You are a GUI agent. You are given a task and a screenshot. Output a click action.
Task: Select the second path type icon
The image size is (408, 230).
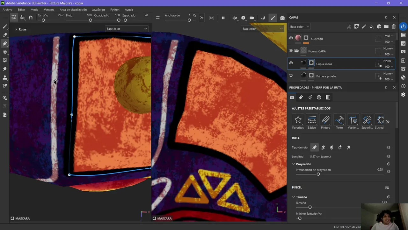coord(323,147)
